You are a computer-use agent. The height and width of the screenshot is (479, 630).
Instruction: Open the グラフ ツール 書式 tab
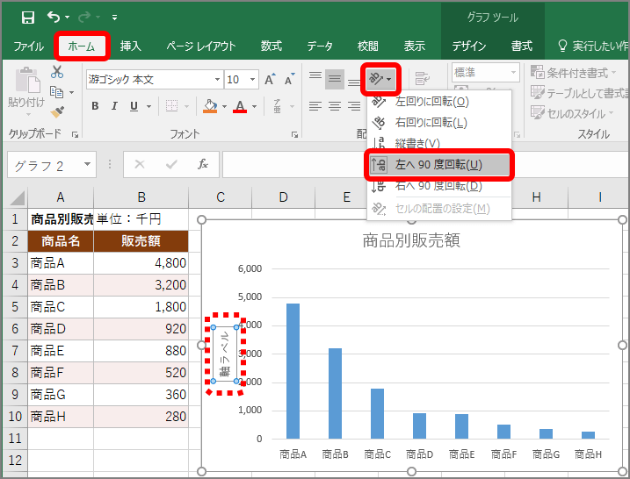click(522, 46)
